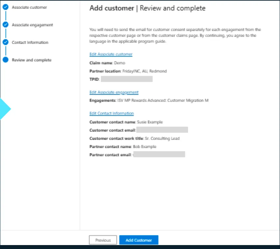Screen dimensions: 280x249
Task: Go to the Contact Information step label
Action: click(x=30, y=42)
